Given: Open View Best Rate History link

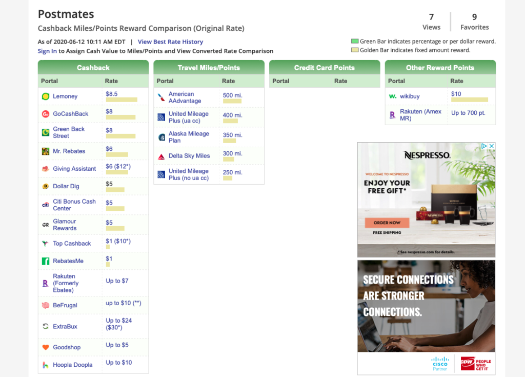Looking at the screenshot, I should tap(170, 42).
